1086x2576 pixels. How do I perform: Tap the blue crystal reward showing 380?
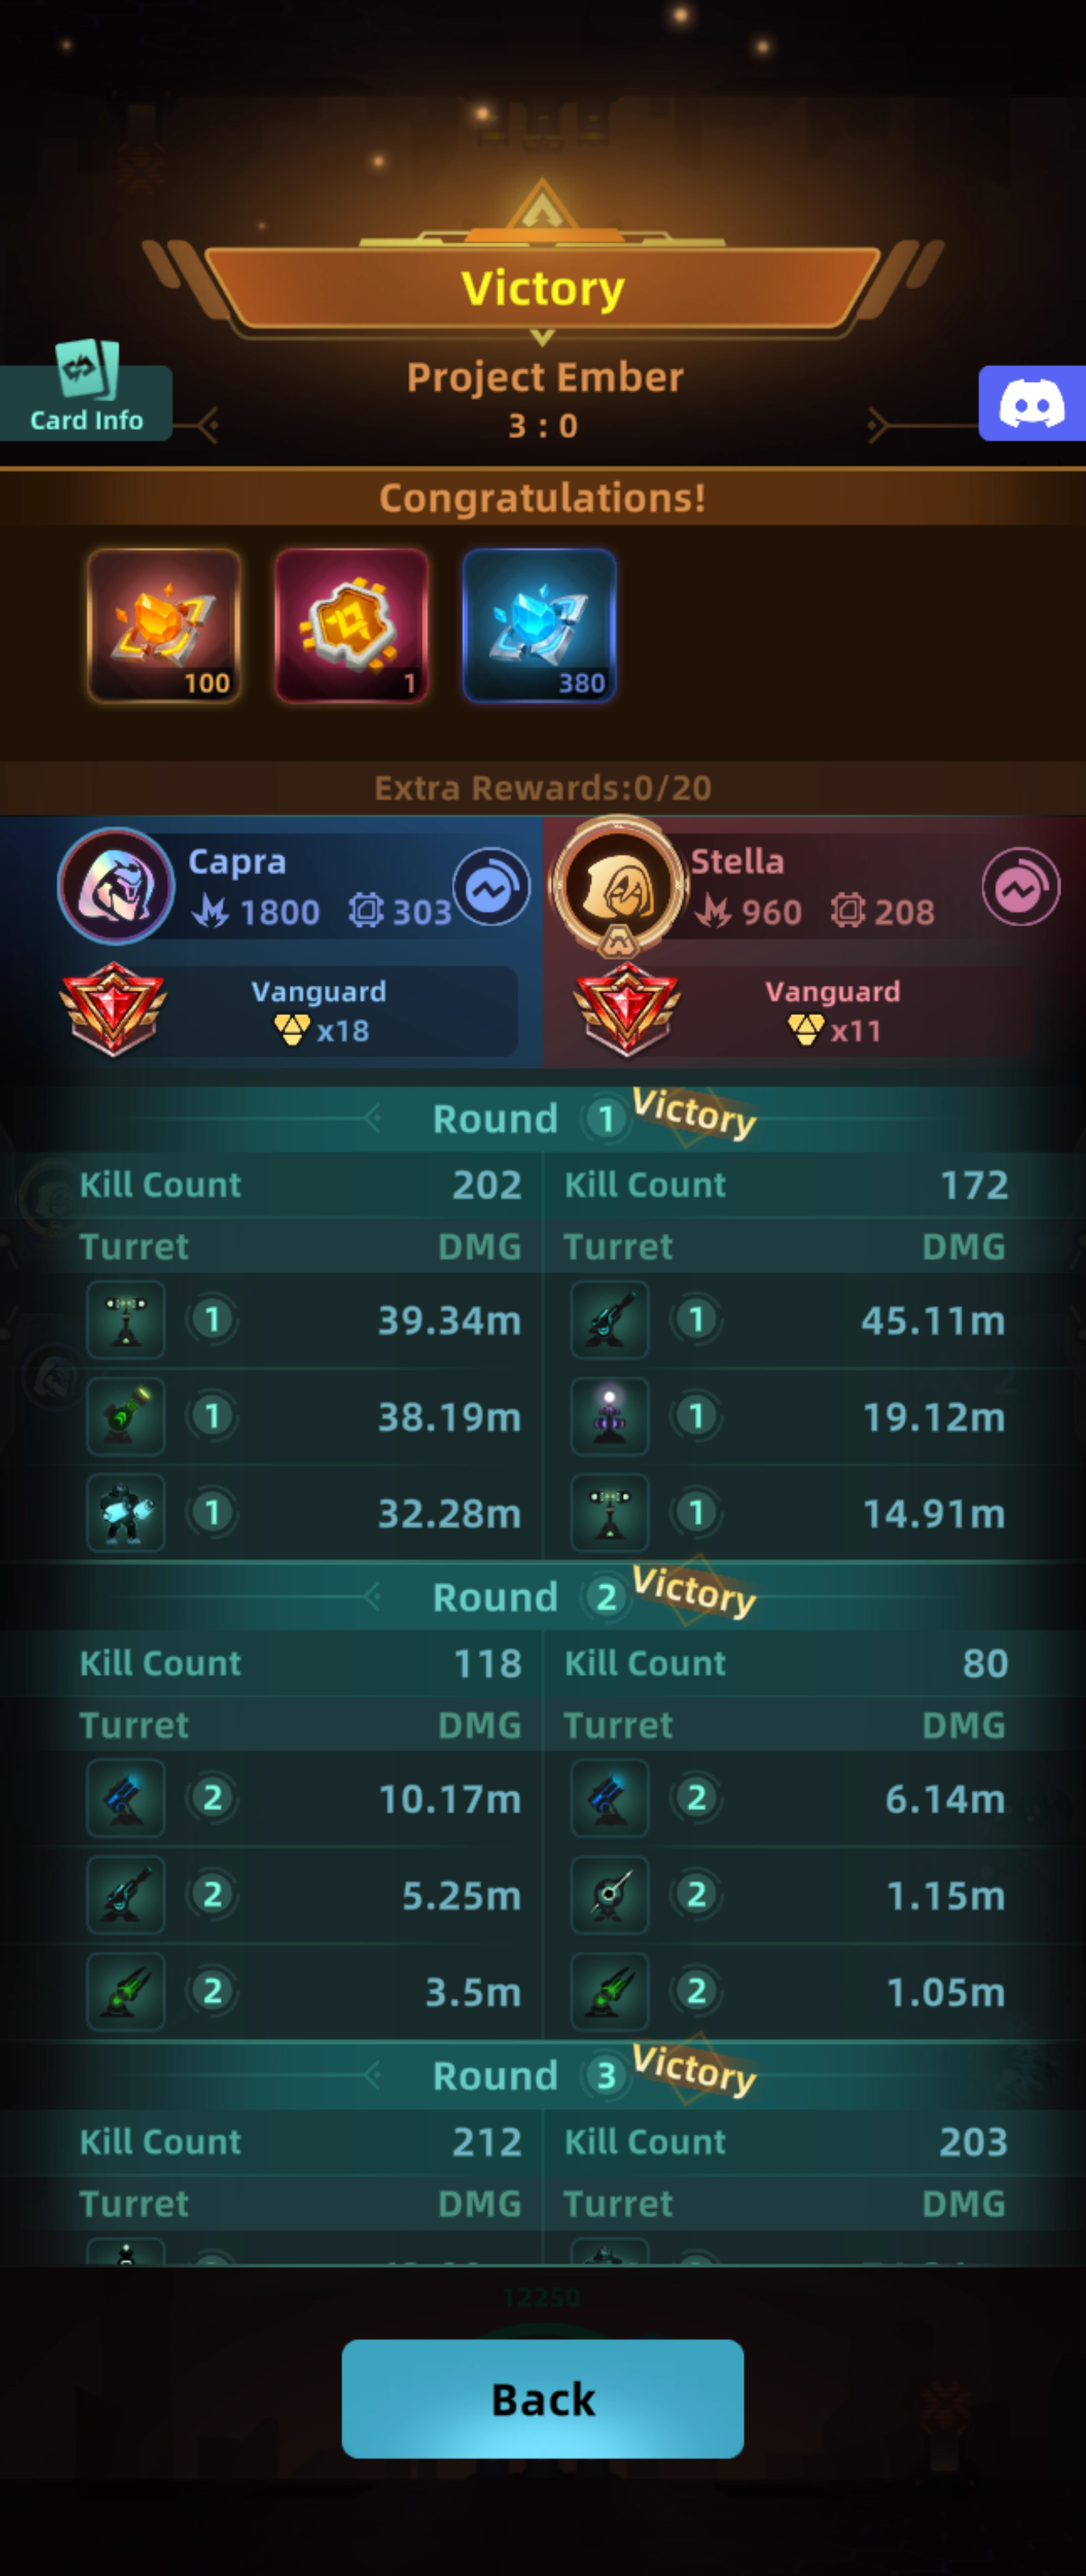pyautogui.click(x=539, y=626)
